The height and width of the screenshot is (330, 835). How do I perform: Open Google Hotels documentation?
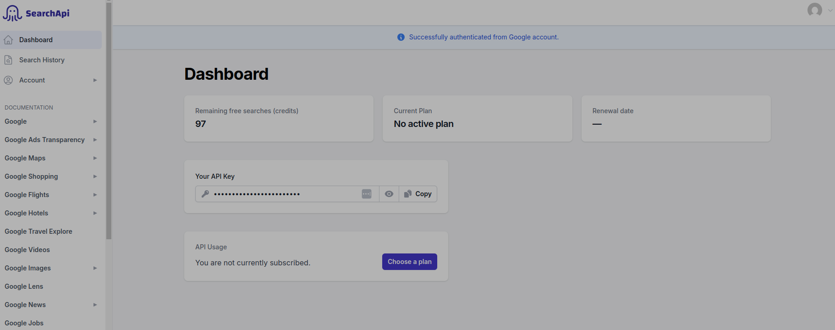pyautogui.click(x=26, y=213)
